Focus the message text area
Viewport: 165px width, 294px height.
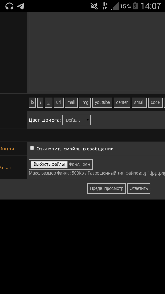(x=97, y=51)
